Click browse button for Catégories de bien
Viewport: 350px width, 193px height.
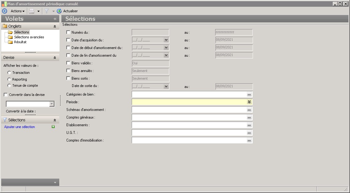coord(249,94)
